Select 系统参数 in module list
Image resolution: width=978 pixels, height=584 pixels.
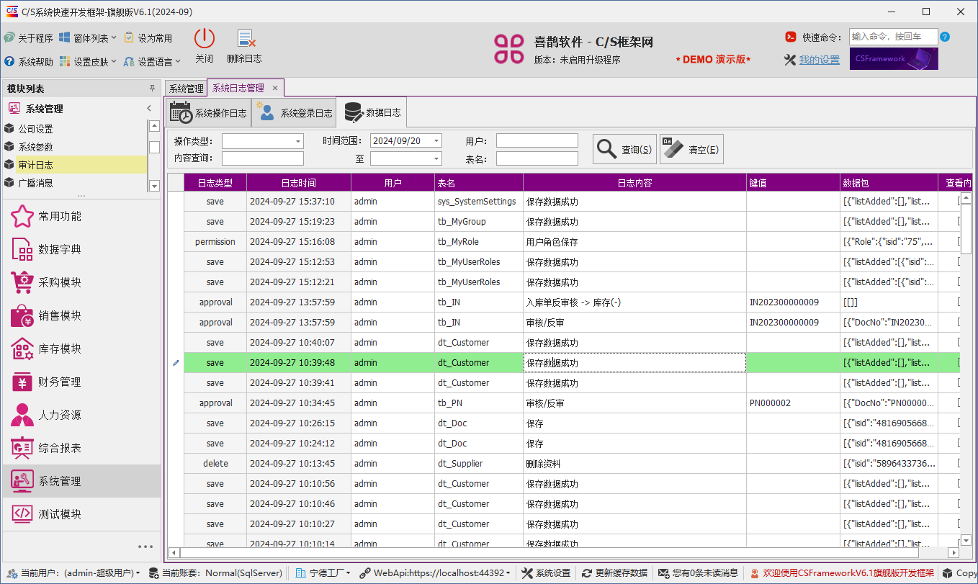(75, 147)
